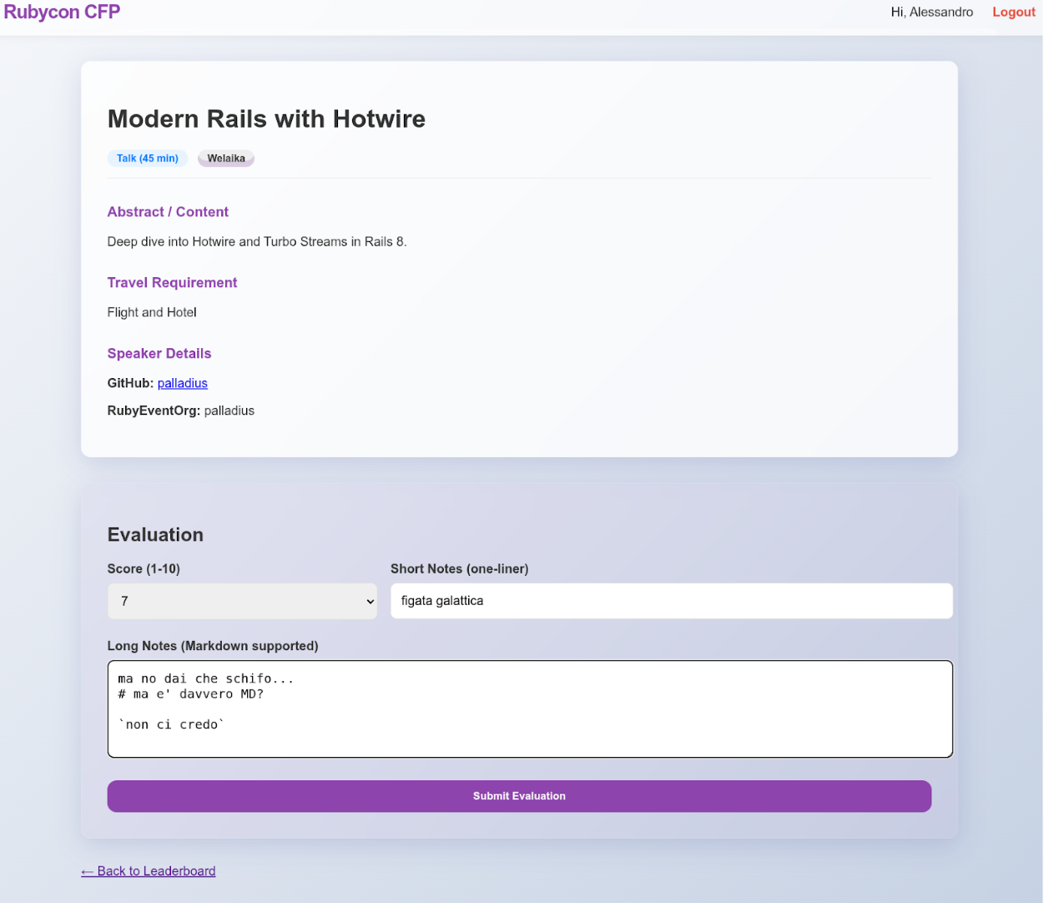Click the Logout link

click(1013, 13)
